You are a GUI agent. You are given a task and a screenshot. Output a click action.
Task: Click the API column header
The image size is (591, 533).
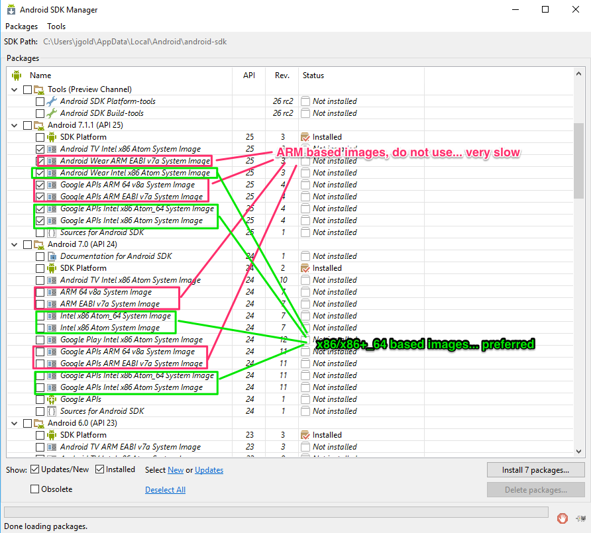(248, 75)
